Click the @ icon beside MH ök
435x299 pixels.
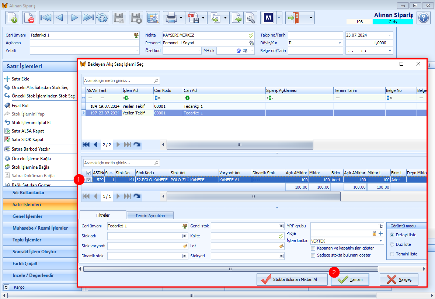[239, 51]
